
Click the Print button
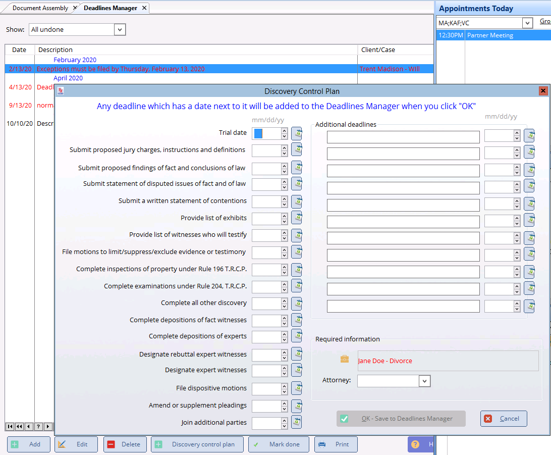[336, 444]
